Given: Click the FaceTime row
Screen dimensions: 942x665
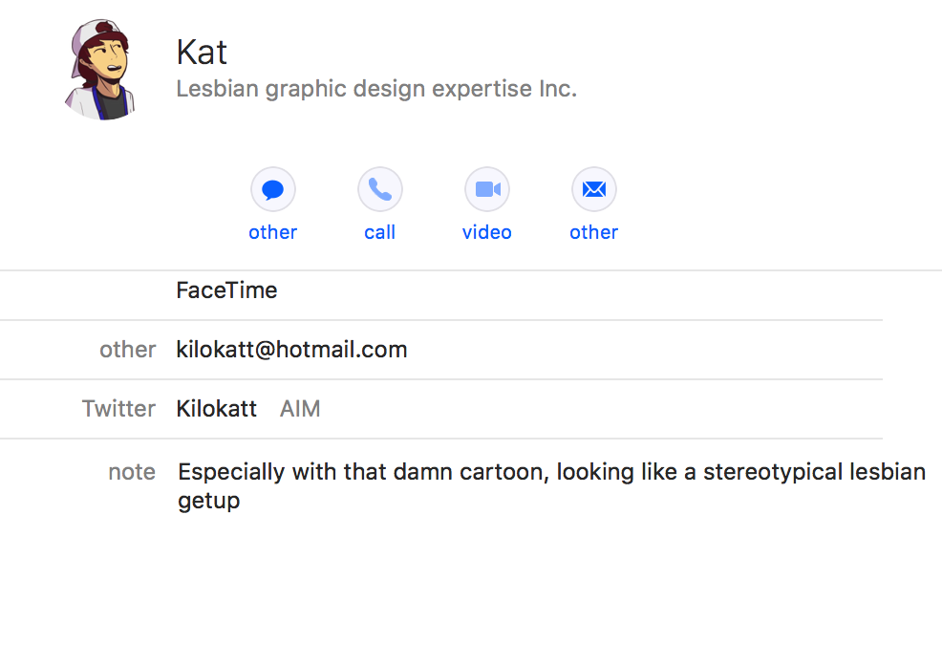Looking at the screenshot, I should point(441,290).
